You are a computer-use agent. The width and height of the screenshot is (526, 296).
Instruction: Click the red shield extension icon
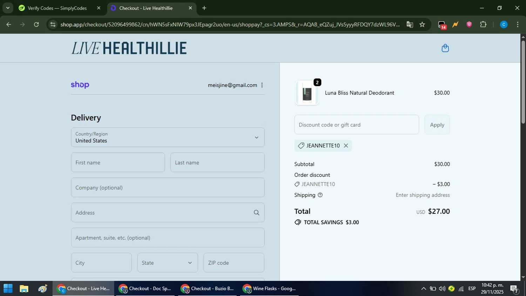469,25
